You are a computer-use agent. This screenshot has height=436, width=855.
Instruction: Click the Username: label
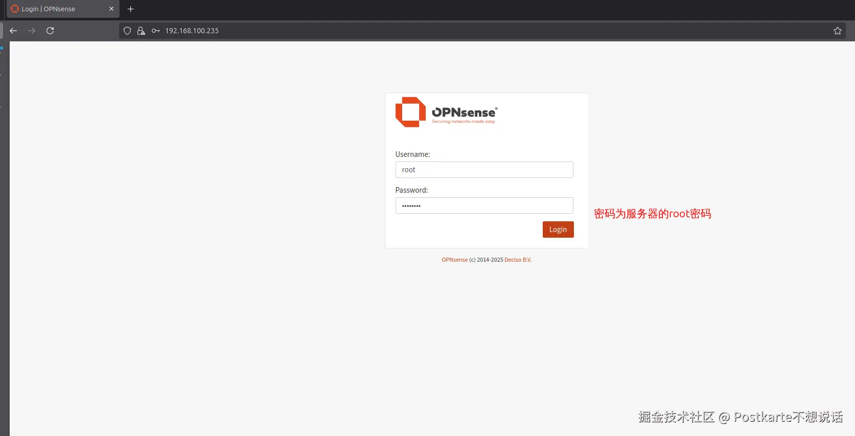click(x=412, y=154)
